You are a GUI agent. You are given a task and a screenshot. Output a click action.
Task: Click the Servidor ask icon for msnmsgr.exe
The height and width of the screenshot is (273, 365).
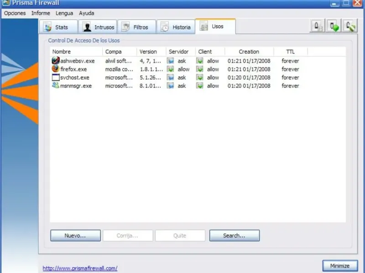click(170, 86)
